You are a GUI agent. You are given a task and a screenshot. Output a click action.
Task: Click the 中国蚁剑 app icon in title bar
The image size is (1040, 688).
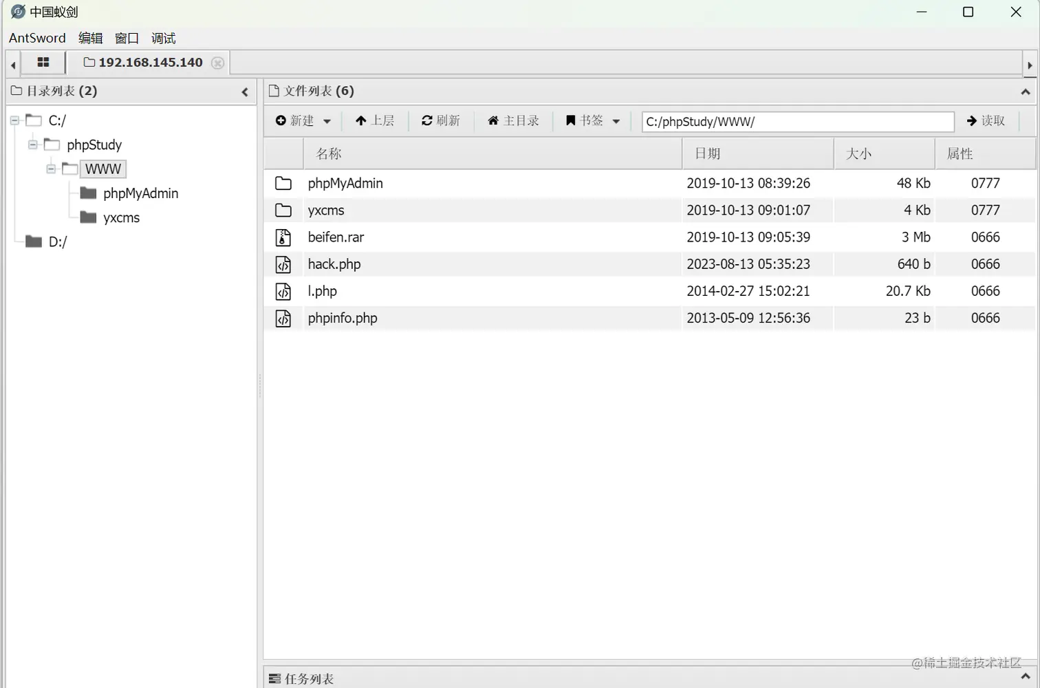pos(18,12)
